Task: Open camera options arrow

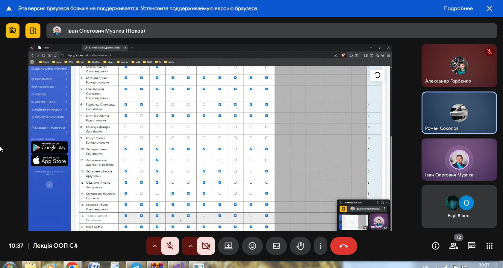Action: click(x=190, y=246)
